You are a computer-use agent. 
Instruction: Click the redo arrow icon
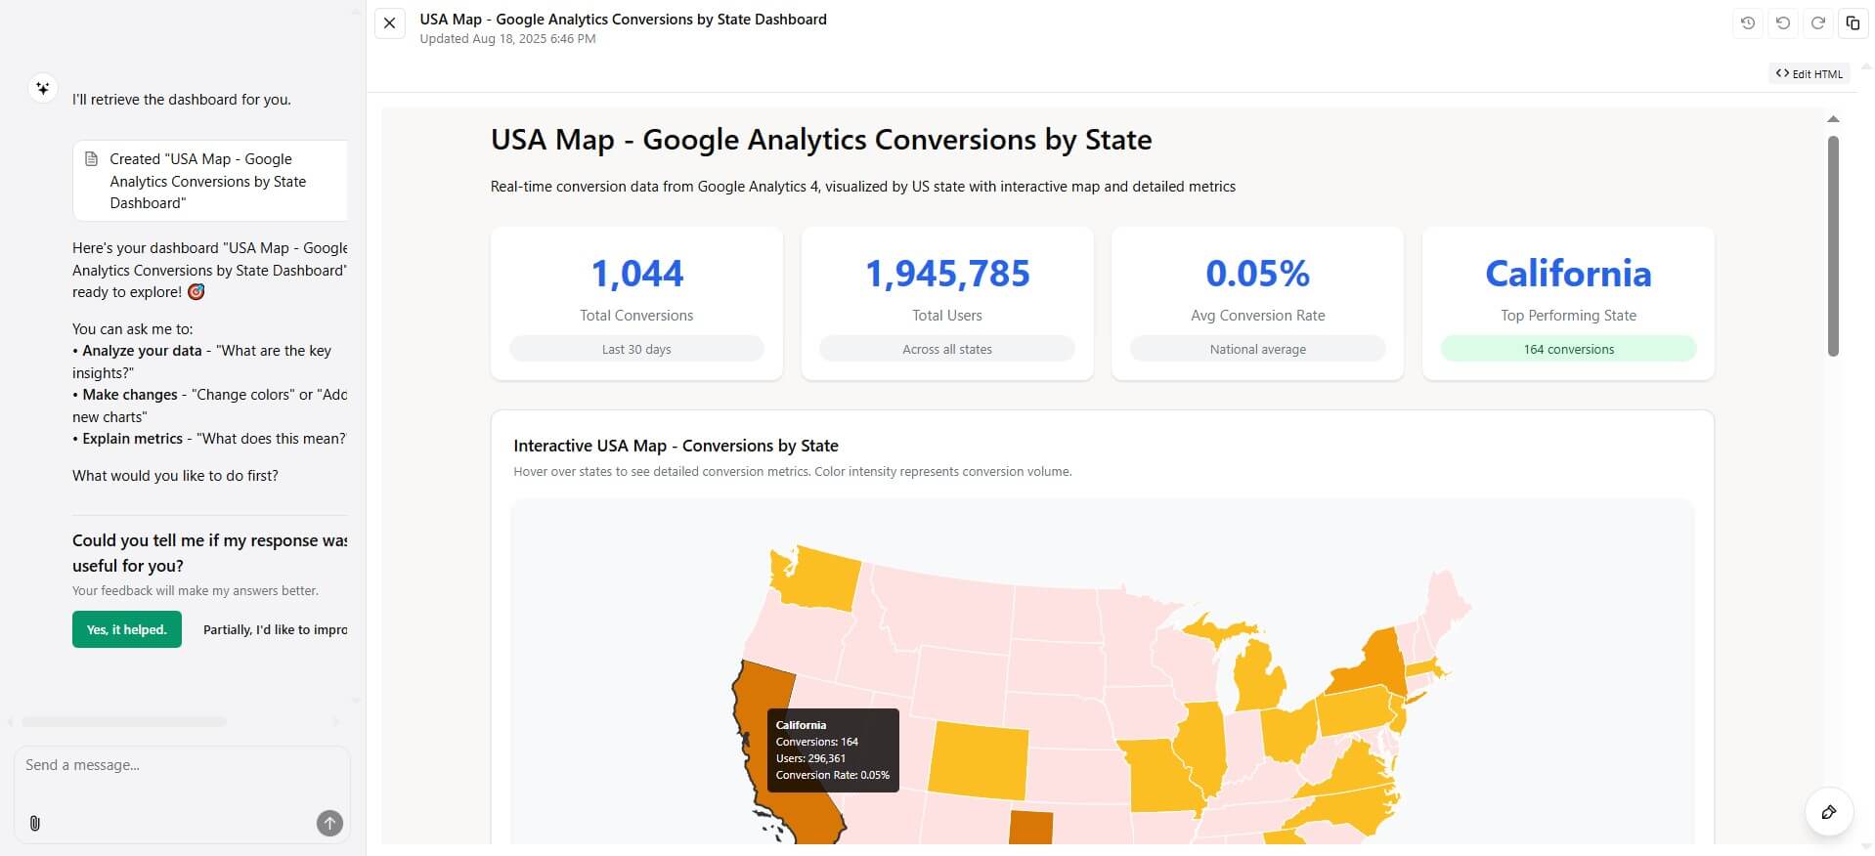(x=1818, y=23)
